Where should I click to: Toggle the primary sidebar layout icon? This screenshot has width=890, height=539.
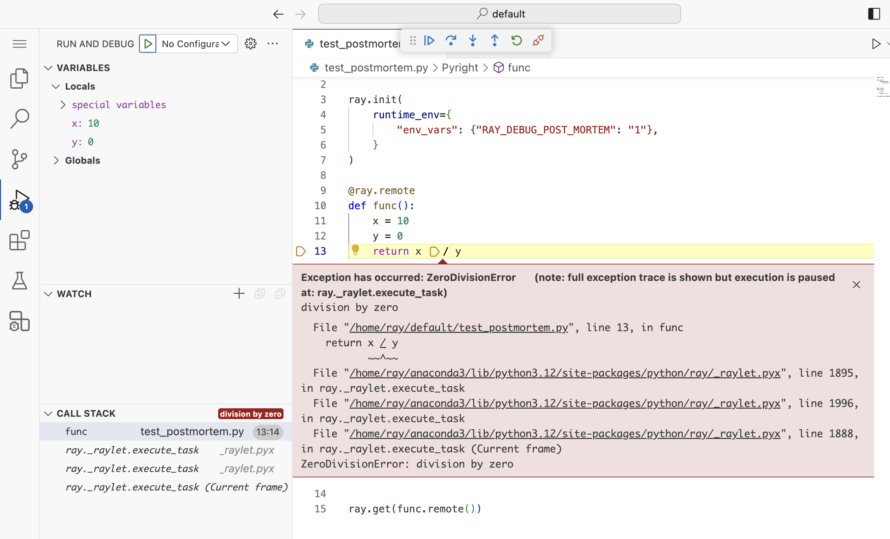pyautogui.click(x=874, y=14)
